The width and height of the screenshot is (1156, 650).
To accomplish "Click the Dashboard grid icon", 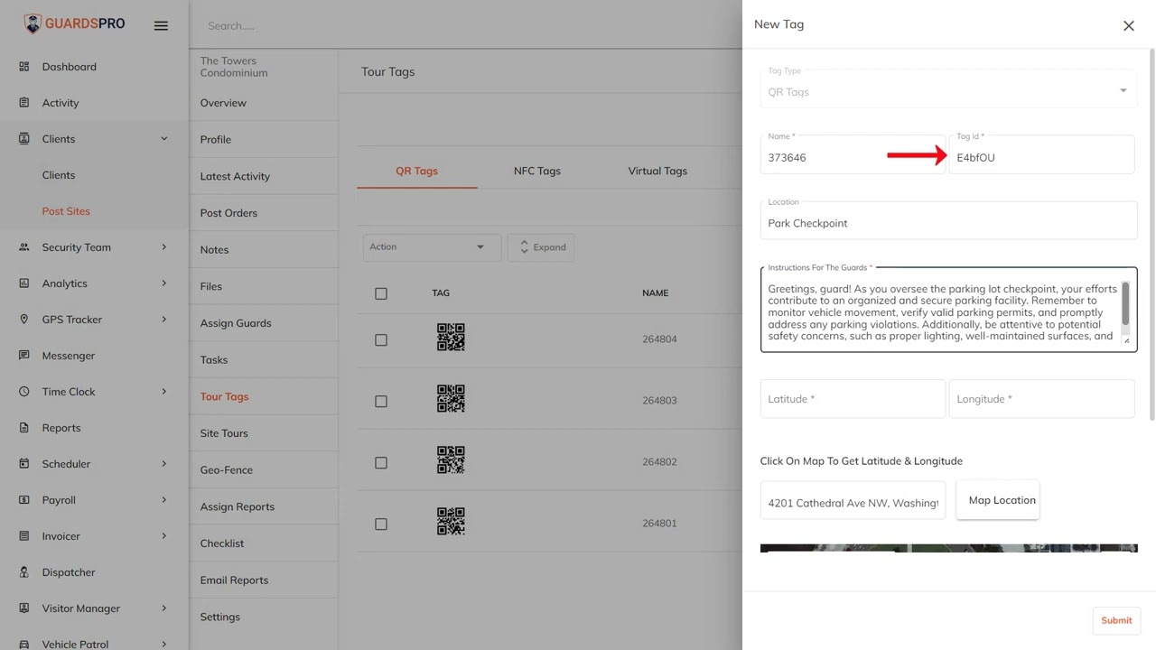I will [24, 67].
